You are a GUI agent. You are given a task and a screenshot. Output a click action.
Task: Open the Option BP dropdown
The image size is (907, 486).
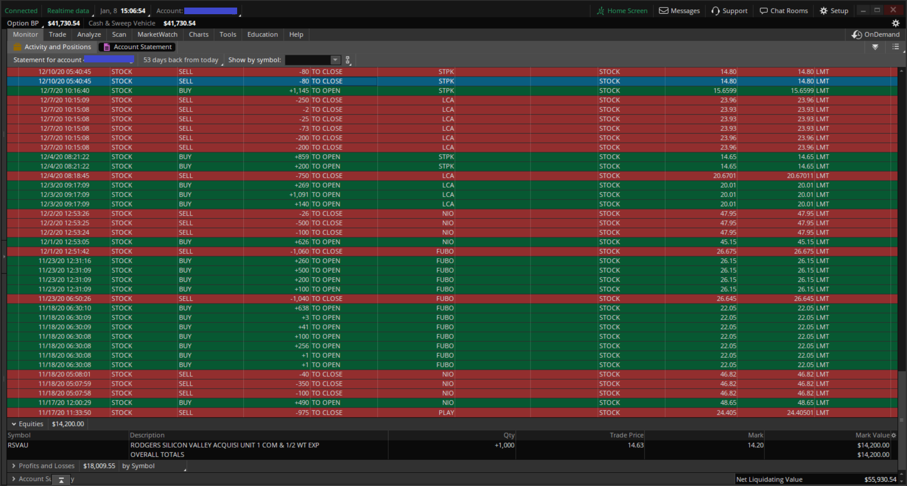click(24, 23)
